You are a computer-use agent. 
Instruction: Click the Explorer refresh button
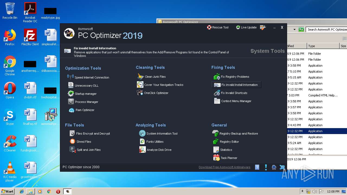coord(301,29)
